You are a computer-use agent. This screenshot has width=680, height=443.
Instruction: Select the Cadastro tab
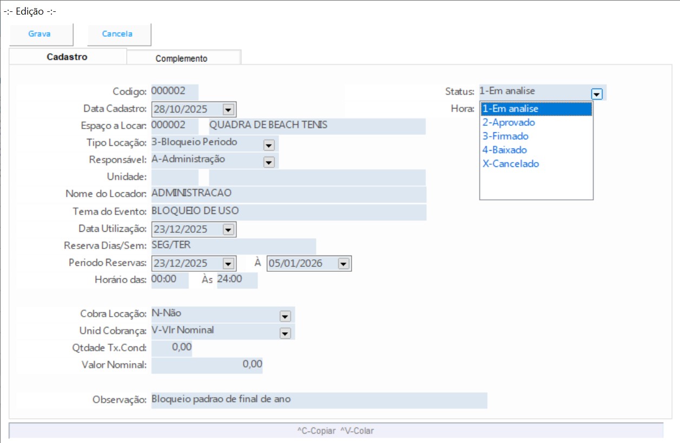pos(67,57)
